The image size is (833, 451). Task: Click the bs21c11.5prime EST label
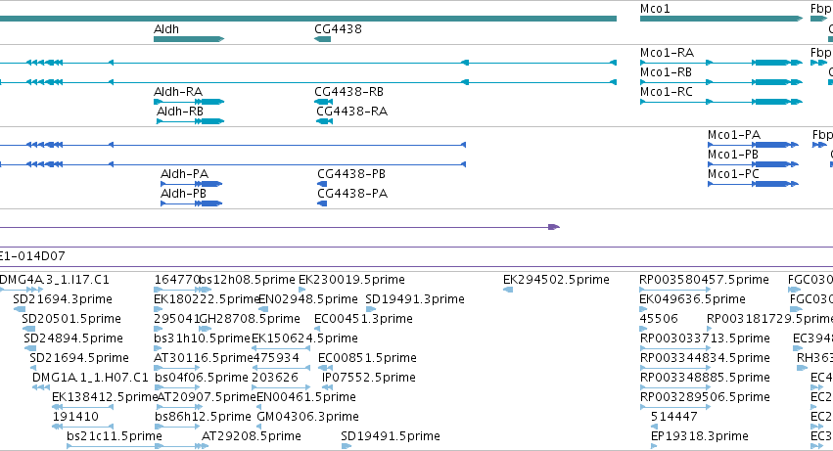pos(115,436)
